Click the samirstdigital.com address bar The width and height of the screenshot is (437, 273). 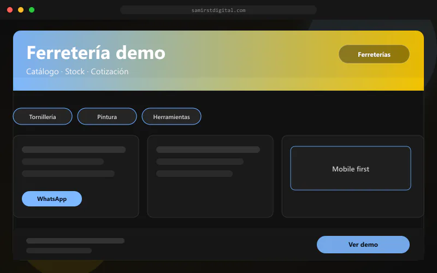pos(218,10)
